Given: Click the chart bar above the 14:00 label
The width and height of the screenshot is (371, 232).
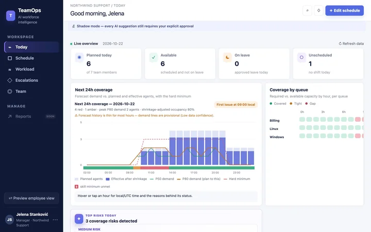Looking at the screenshot, I should pyautogui.click(x=173, y=151).
